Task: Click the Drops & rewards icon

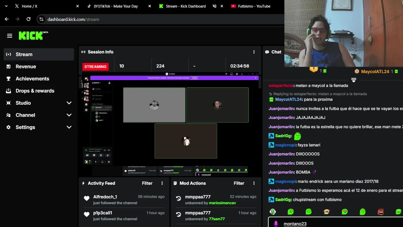Action: pyautogui.click(x=9, y=91)
